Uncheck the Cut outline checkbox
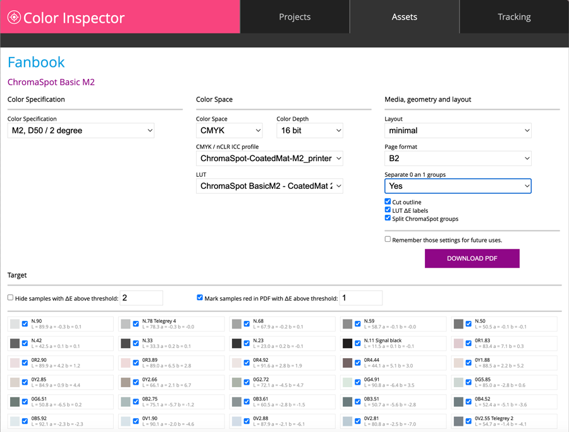The image size is (569, 432). (x=388, y=201)
